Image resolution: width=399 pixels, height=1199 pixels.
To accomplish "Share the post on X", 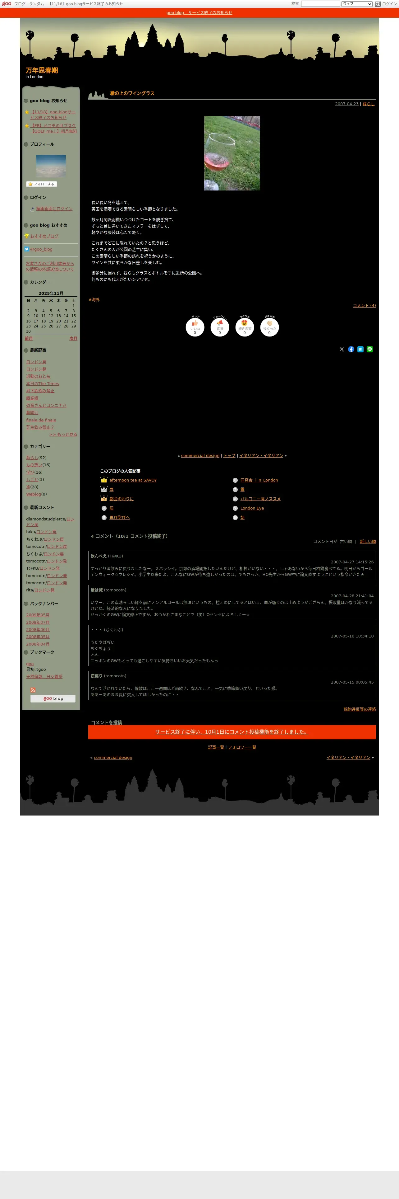I will coord(342,349).
